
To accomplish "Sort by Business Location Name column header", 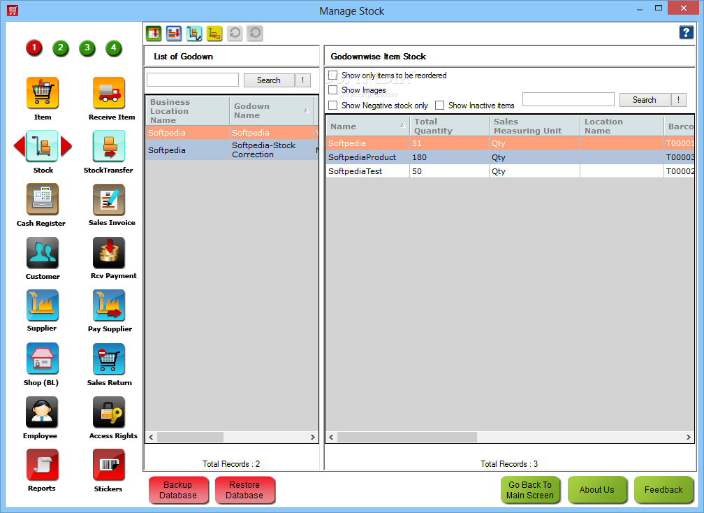I will point(187,110).
